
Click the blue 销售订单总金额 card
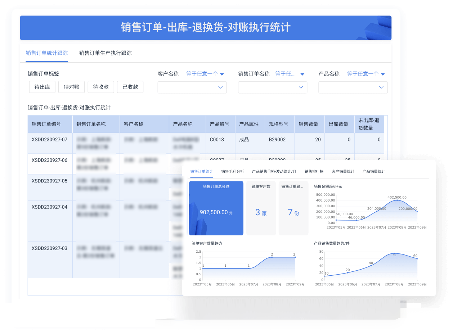click(x=216, y=208)
